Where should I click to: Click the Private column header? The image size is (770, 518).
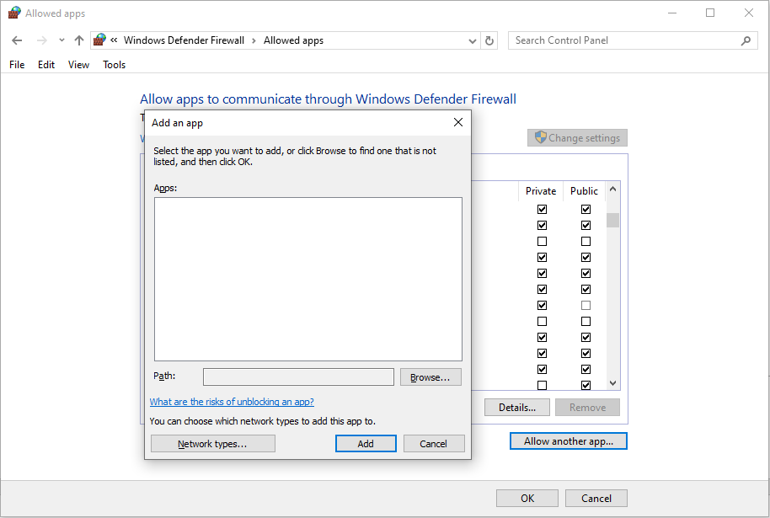(541, 191)
